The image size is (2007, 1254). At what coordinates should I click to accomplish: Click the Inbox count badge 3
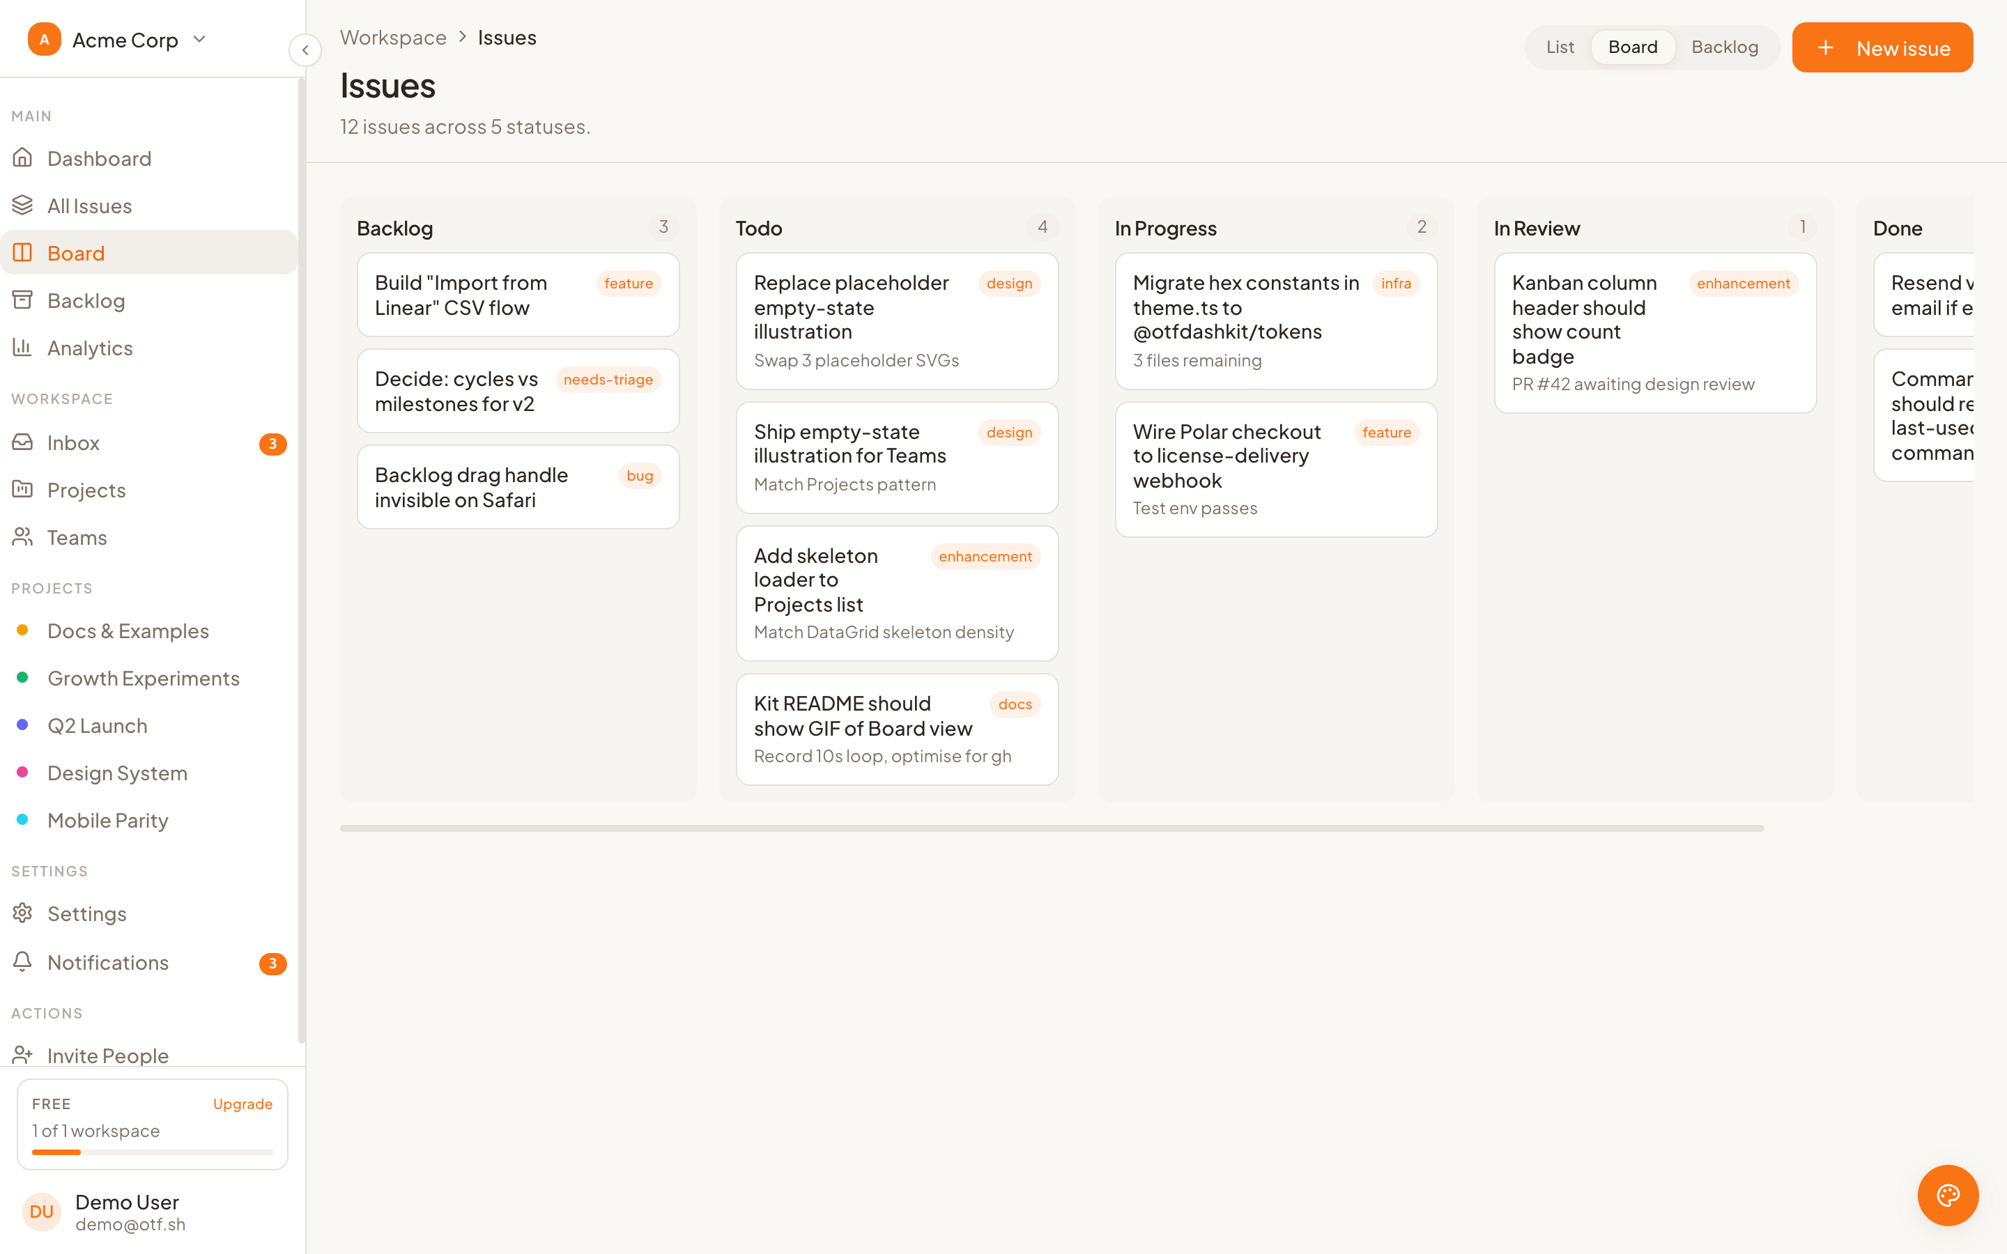click(273, 444)
